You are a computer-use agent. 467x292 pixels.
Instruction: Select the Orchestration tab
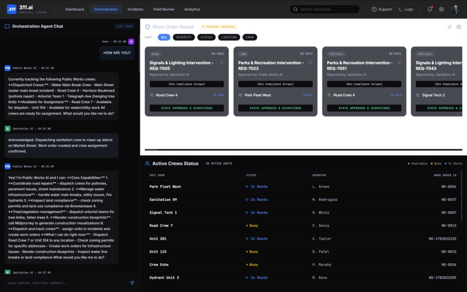tap(105, 9)
